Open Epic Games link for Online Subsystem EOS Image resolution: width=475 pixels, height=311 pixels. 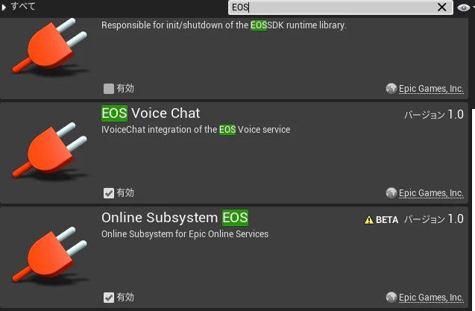(x=431, y=298)
